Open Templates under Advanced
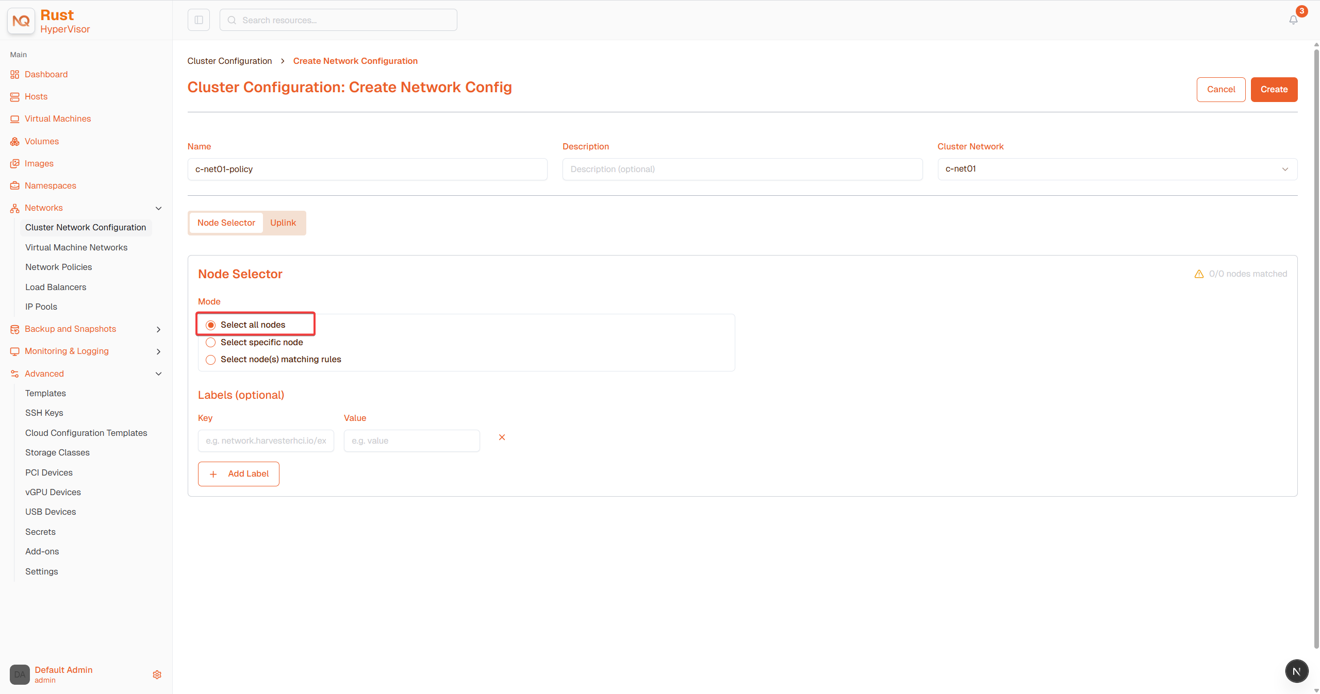1320x694 pixels. (45, 394)
